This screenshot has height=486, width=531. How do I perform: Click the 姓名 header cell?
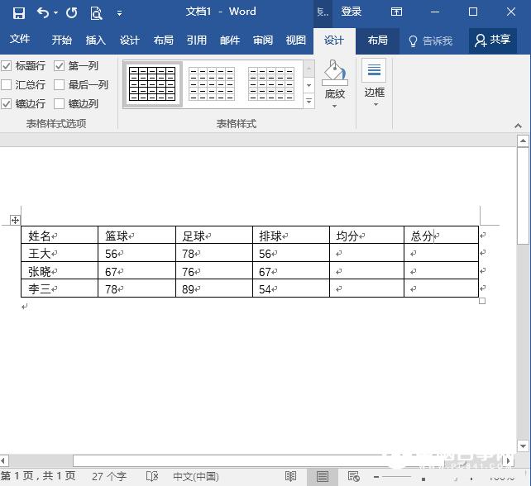(x=60, y=236)
